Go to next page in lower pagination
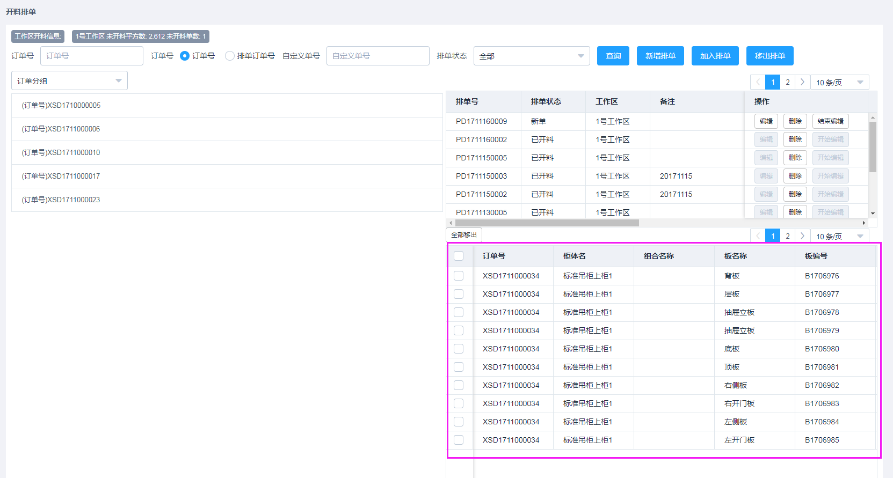The height and width of the screenshot is (478, 893). point(802,236)
